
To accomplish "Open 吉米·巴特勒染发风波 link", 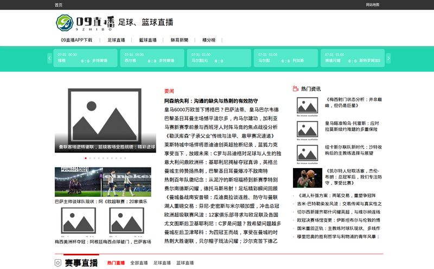I will point(340,204).
